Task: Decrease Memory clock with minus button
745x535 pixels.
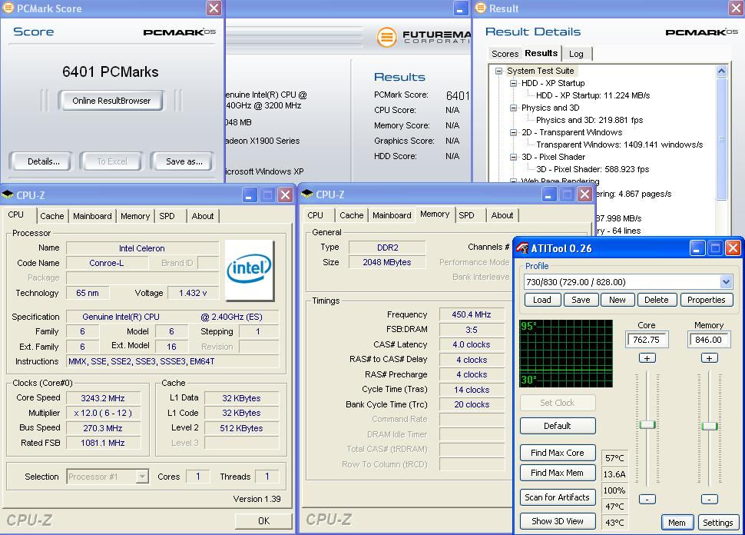Action: (x=710, y=500)
